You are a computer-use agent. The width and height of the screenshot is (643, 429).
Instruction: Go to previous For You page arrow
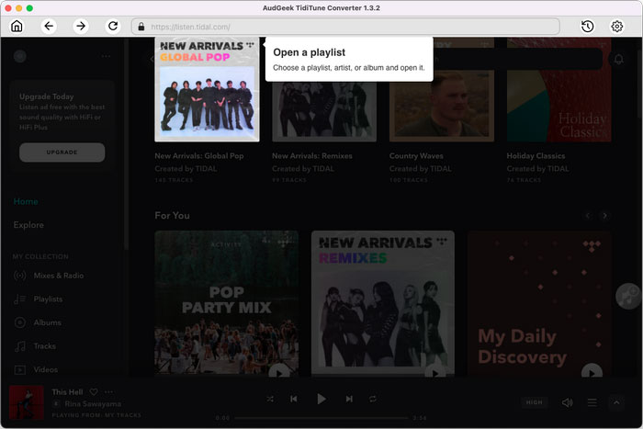coord(588,216)
